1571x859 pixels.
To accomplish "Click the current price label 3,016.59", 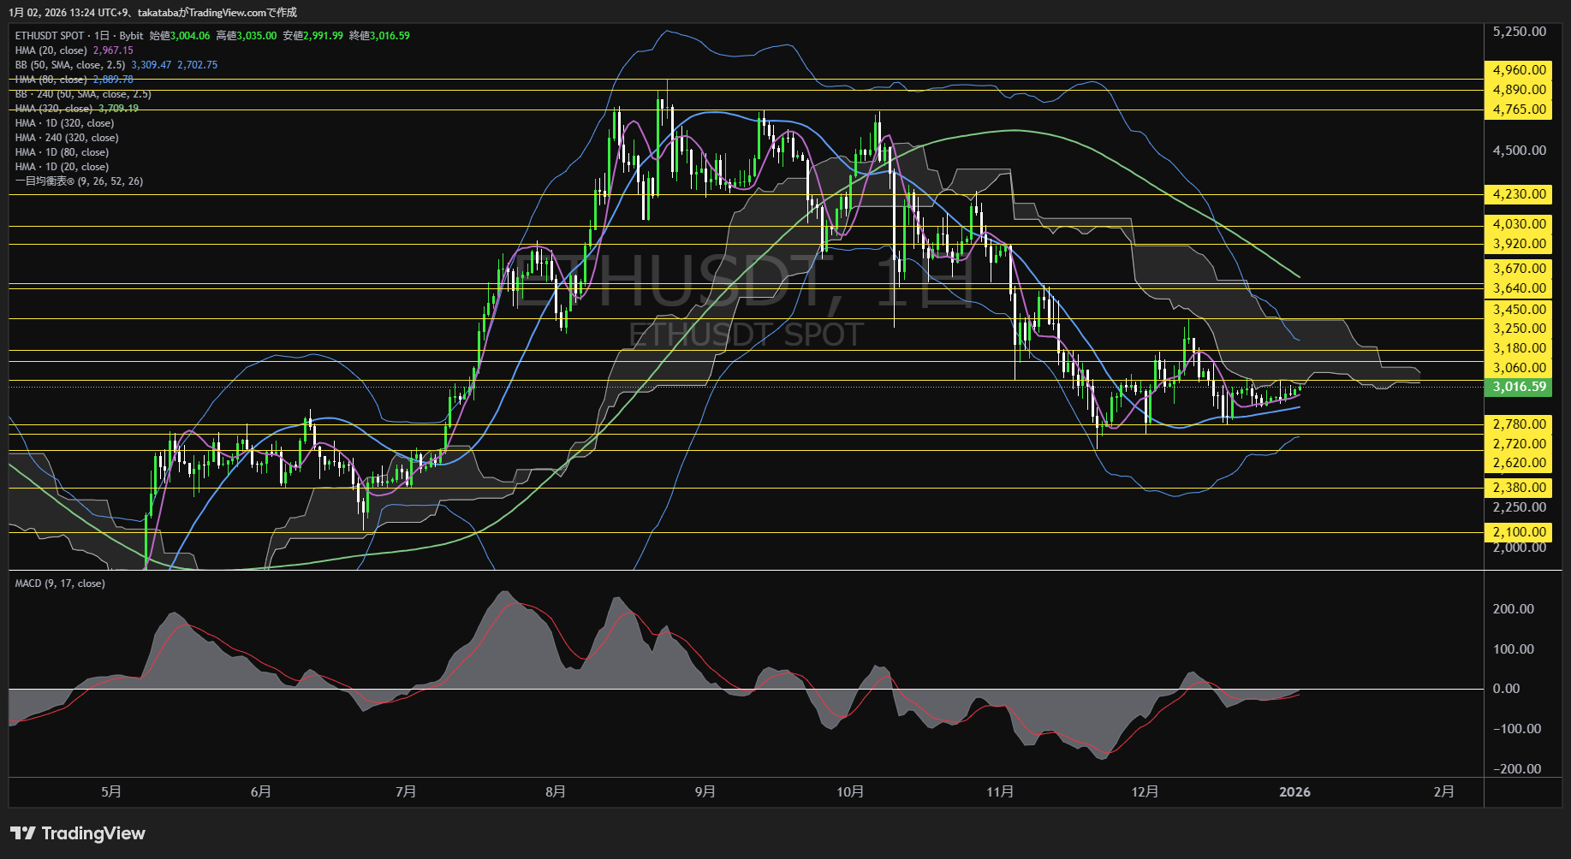I will (1519, 387).
